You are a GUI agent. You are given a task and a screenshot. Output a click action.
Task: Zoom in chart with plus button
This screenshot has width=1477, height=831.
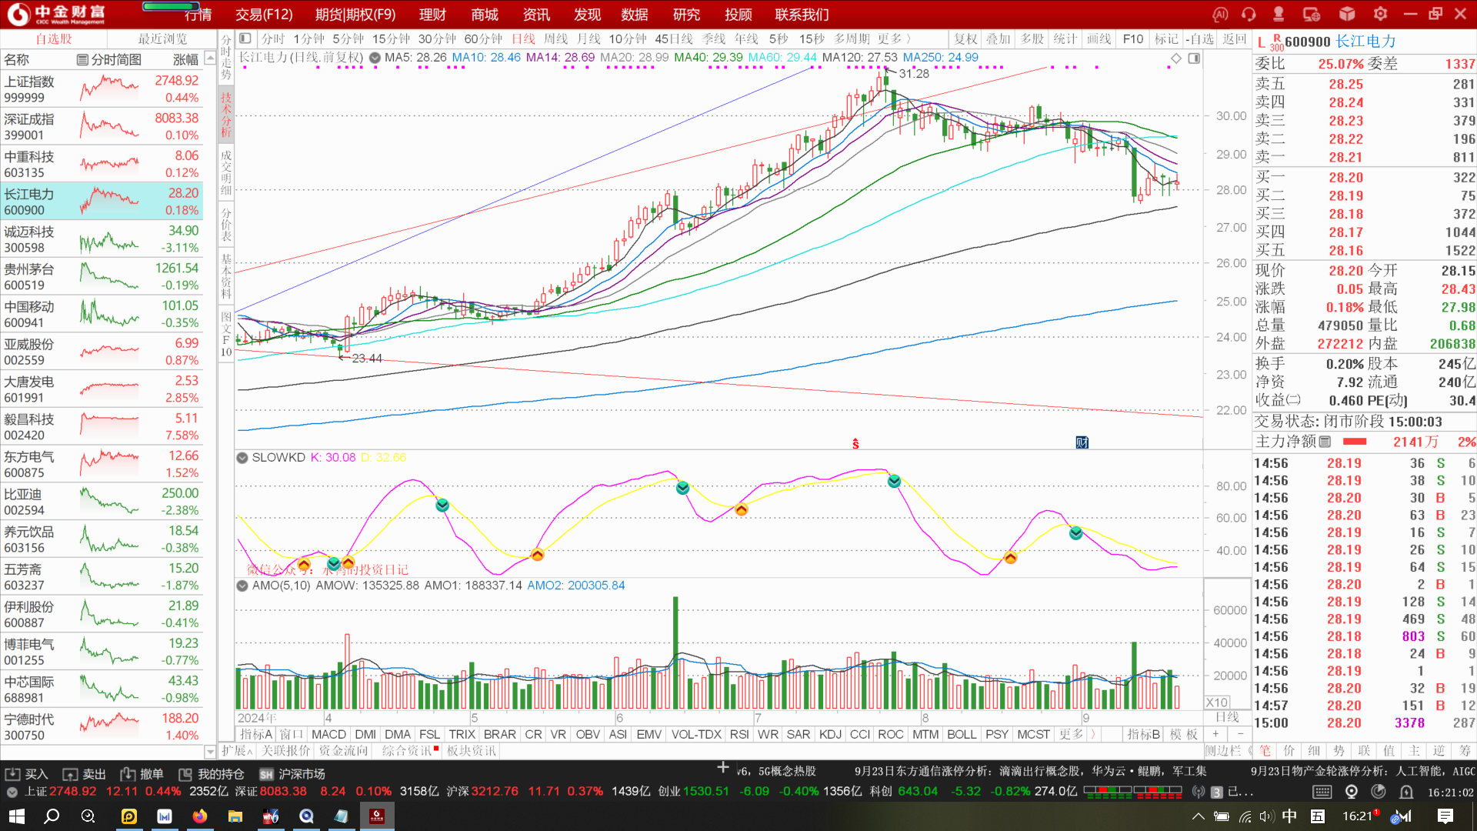pos(1215,735)
